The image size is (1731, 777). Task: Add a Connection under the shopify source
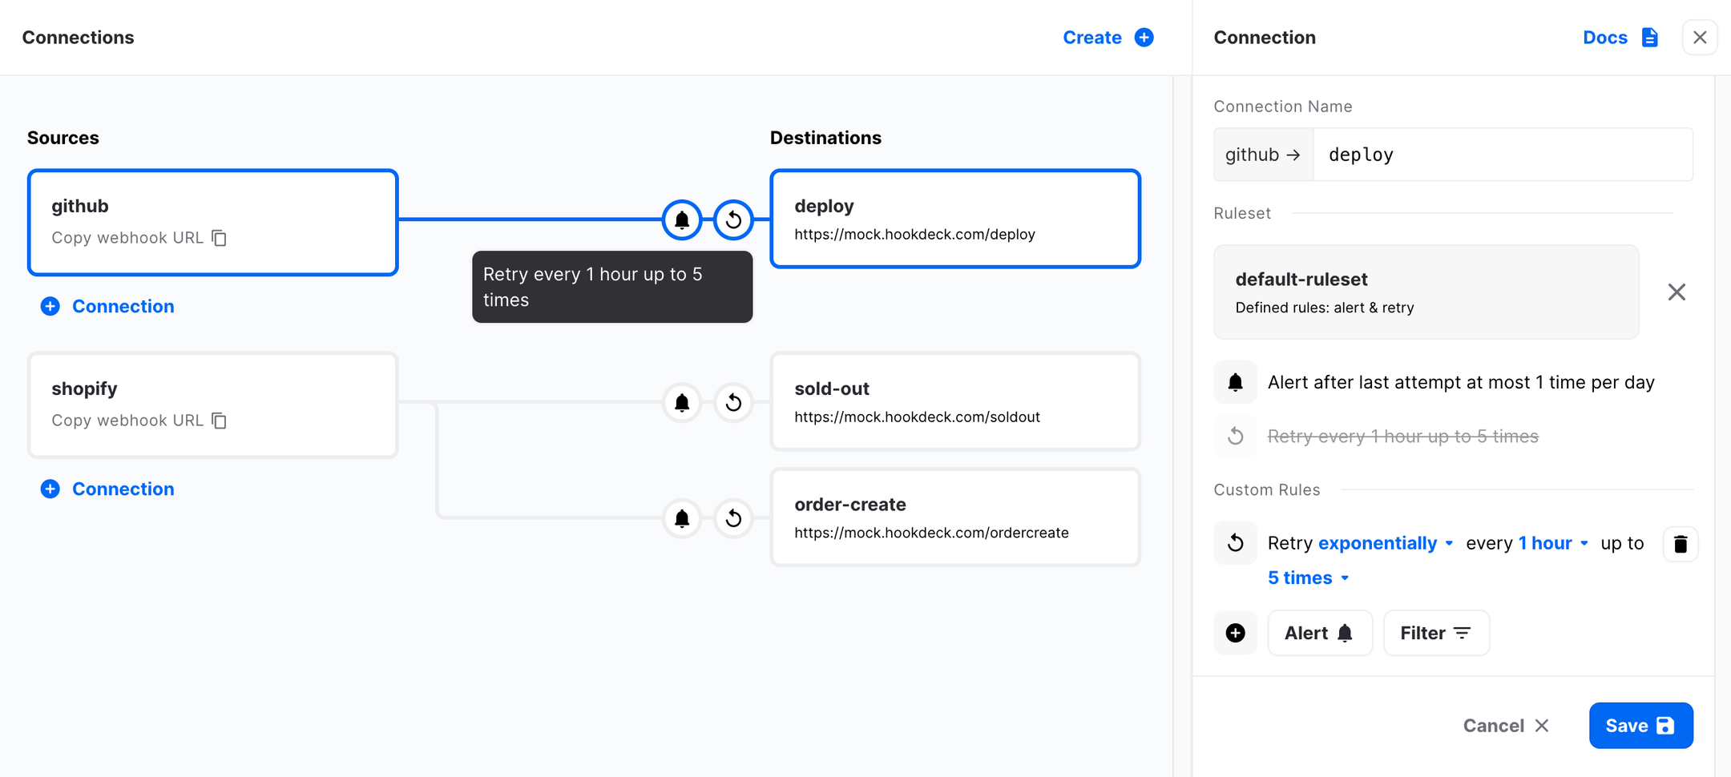point(107,489)
